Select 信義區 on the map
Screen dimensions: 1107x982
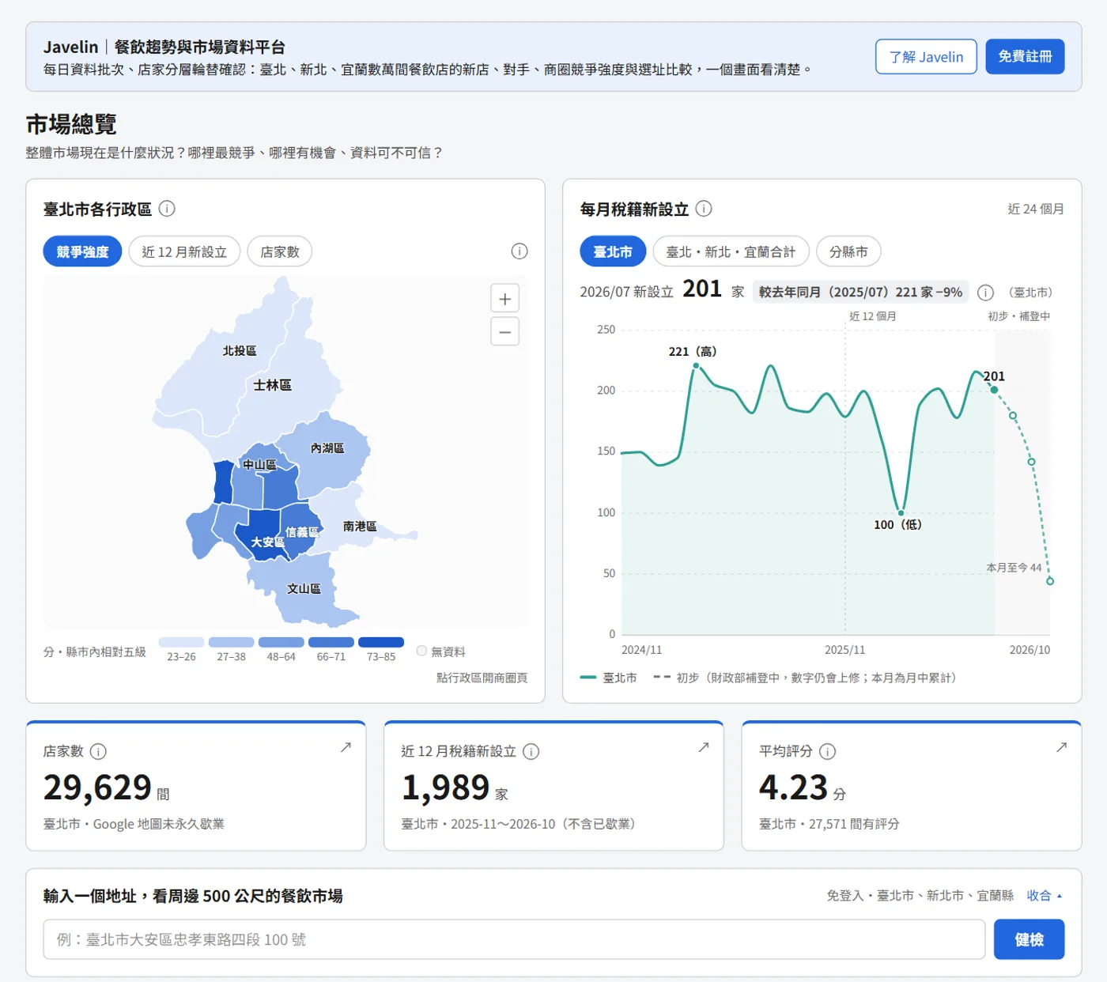(x=301, y=532)
